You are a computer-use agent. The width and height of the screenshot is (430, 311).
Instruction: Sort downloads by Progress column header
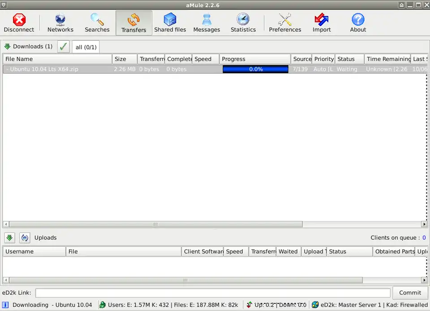point(255,59)
